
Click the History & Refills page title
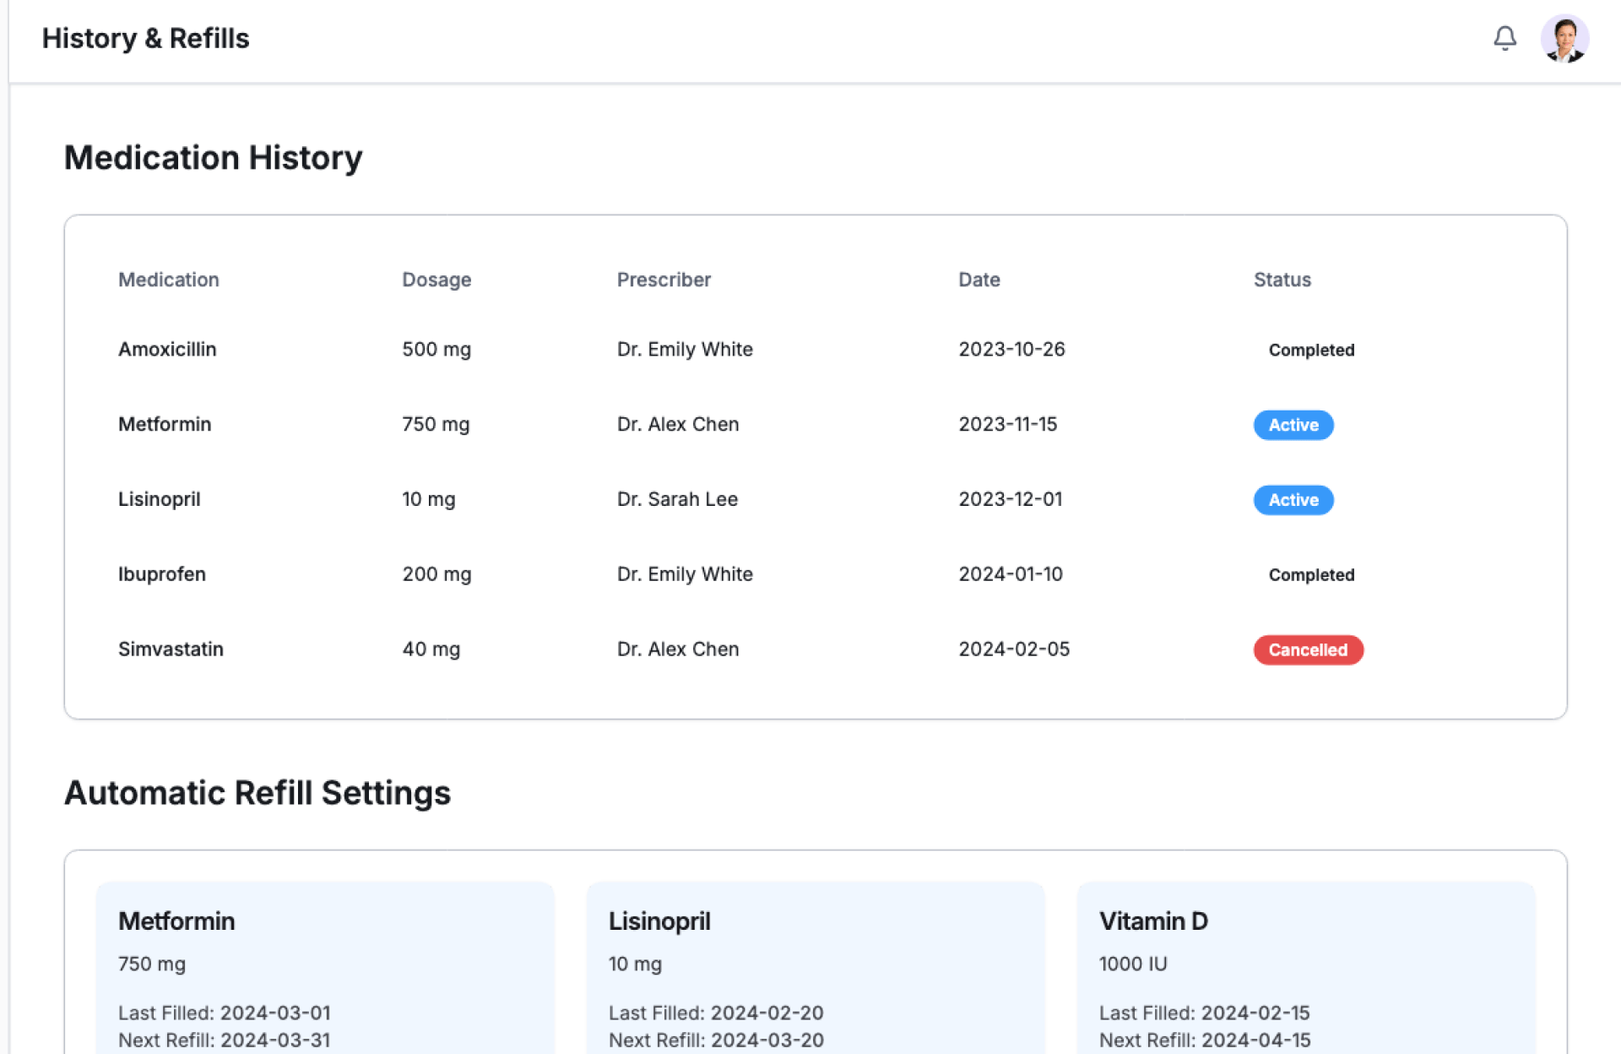click(145, 38)
